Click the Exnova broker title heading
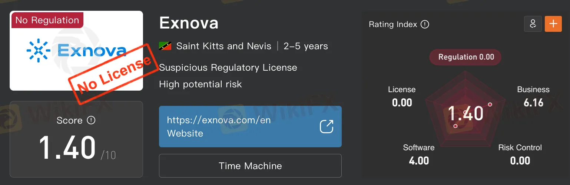This screenshot has width=570, height=185. [x=189, y=23]
